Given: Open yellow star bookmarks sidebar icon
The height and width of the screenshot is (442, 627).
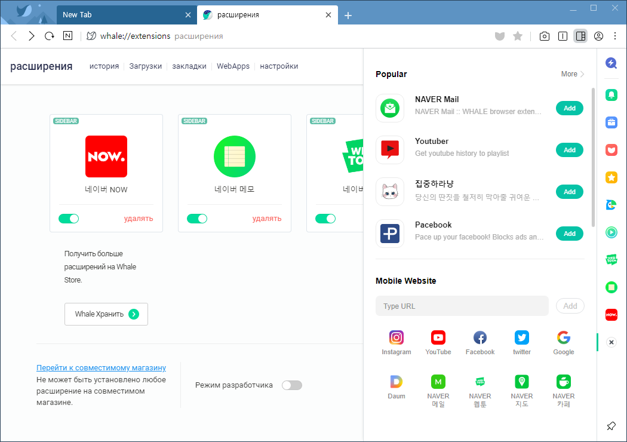Looking at the screenshot, I should (x=611, y=177).
